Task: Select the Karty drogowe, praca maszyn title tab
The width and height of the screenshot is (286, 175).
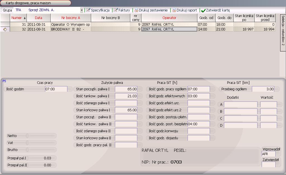Action: pyautogui.click(x=36, y=3)
